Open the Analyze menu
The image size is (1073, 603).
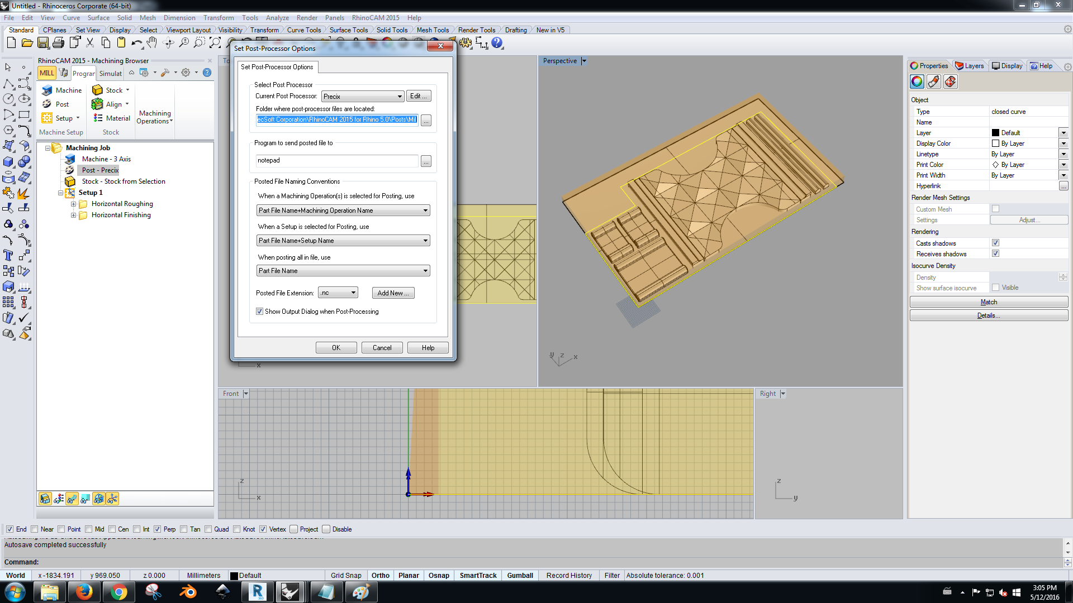(277, 18)
